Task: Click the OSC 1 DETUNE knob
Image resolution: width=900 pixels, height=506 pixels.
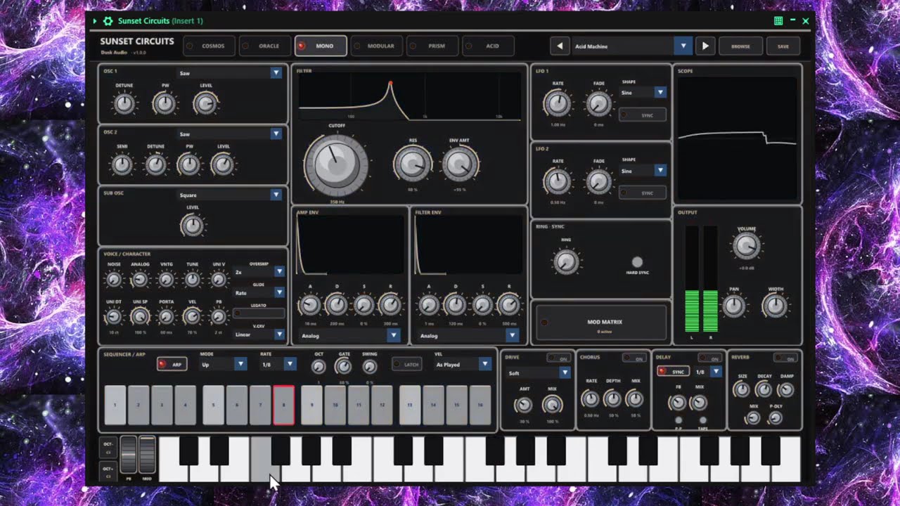Action: pos(124,104)
